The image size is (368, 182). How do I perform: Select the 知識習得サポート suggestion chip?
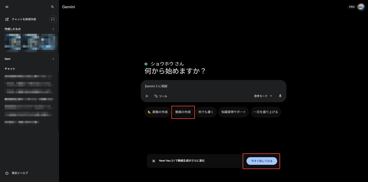234,112
